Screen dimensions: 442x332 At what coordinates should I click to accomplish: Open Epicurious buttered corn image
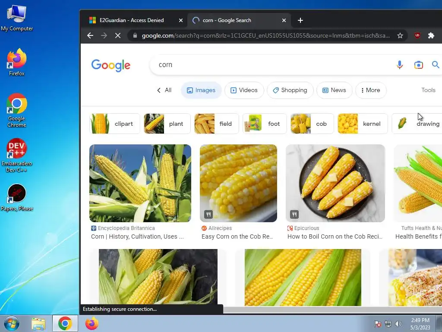pos(335,183)
